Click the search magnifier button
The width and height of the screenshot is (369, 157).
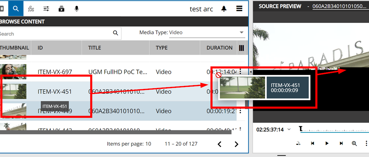pos(115,33)
